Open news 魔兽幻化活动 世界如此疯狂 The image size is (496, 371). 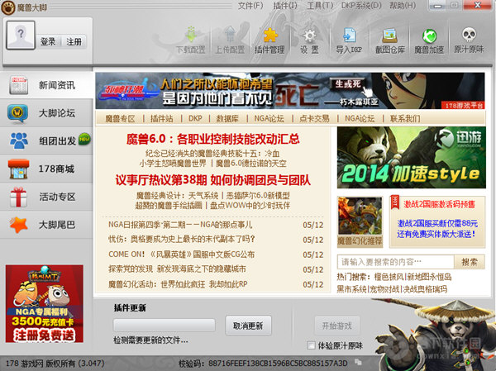click(178, 284)
